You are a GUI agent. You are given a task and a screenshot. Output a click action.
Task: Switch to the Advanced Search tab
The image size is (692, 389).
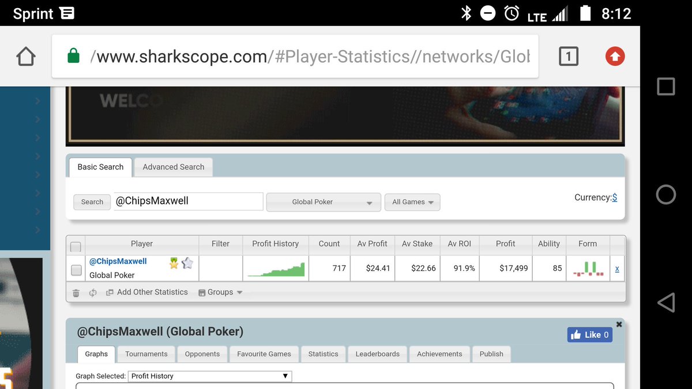pos(174,167)
